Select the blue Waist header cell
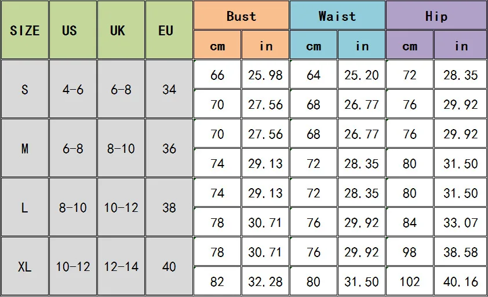The width and height of the screenshot is (488, 297). [x=337, y=16]
